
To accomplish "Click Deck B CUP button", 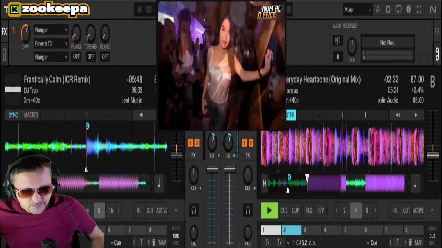I will click(295, 210).
